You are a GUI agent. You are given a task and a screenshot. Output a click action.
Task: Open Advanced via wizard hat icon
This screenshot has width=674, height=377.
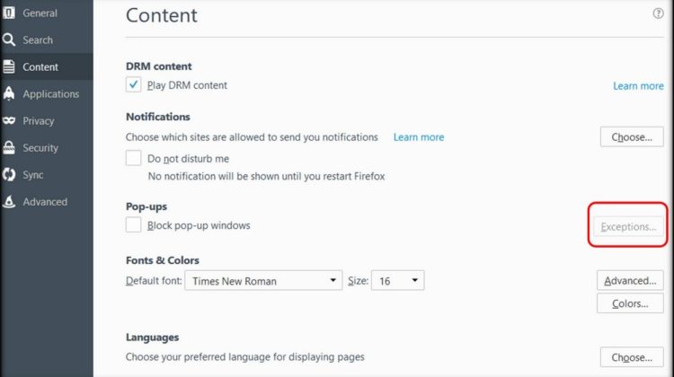[x=9, y=201]
